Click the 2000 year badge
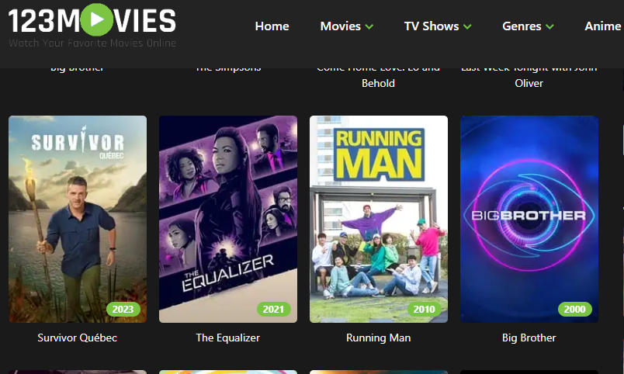 pos(574,309)
